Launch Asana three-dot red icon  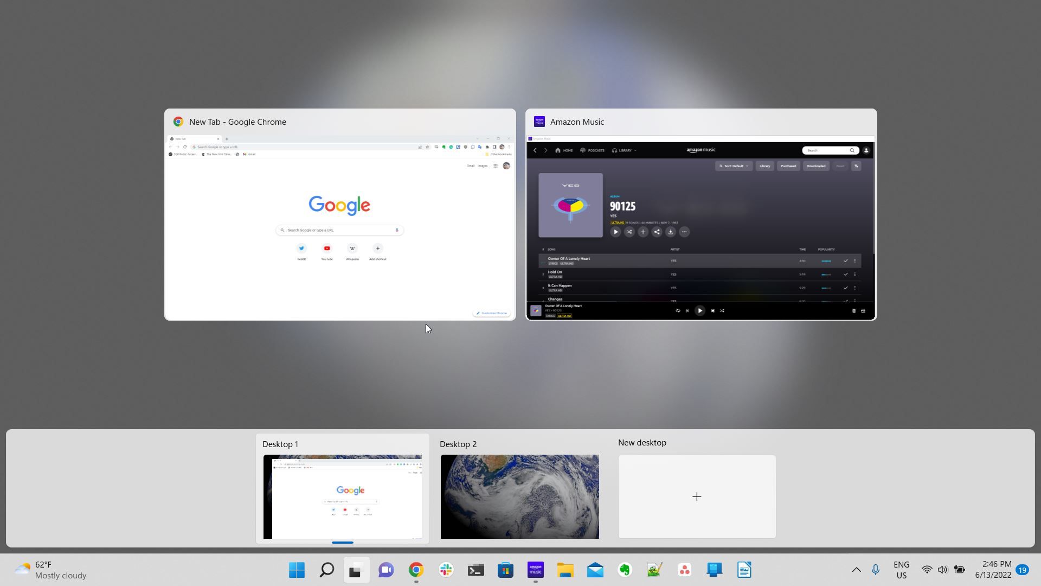684,570
